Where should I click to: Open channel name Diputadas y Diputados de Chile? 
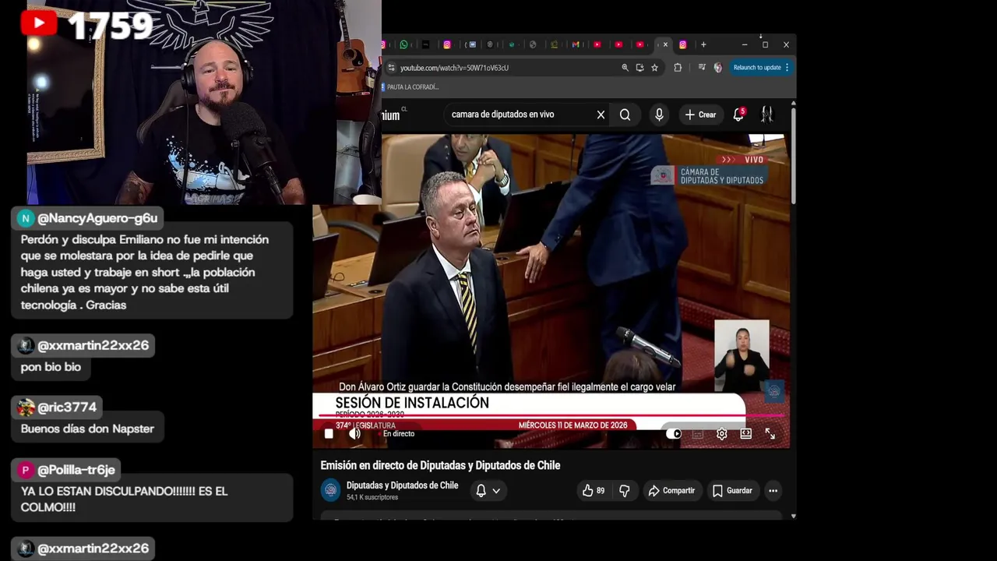click(402, 485)
